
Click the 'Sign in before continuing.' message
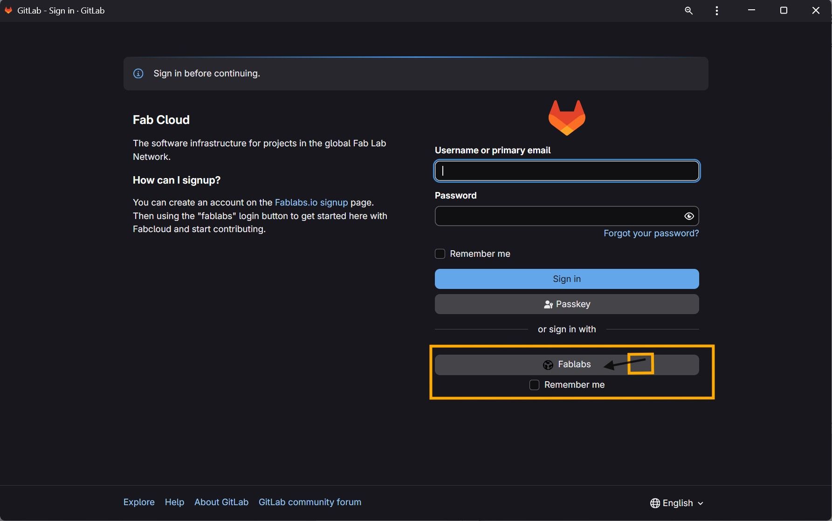207,74
